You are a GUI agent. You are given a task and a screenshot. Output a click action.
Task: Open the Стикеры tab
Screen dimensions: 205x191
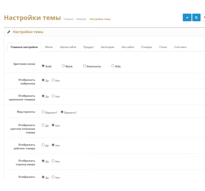[146, 47]
